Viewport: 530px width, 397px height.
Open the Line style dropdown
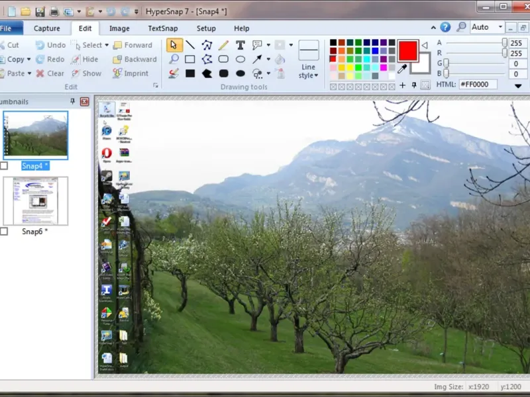click(308, 60)
